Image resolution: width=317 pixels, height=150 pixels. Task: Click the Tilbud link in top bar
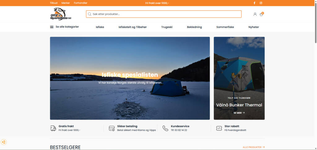(54, 3)
